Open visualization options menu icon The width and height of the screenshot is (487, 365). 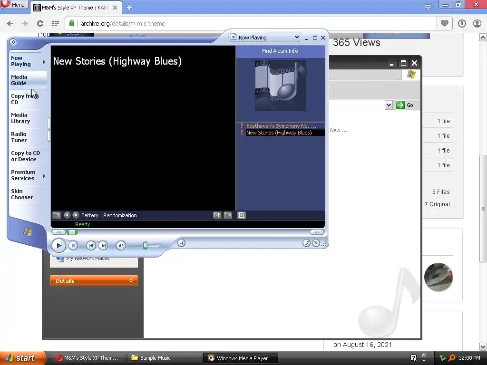(57, 215)
